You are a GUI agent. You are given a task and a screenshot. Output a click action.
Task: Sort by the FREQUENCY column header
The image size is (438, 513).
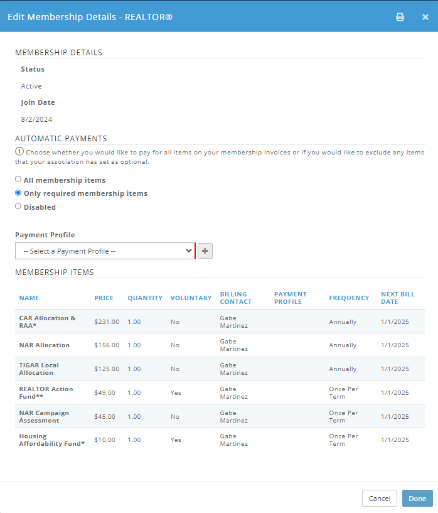click(x=349, y=298)
